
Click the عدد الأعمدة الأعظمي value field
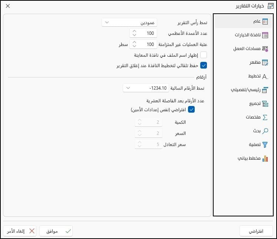pos(143,33)
